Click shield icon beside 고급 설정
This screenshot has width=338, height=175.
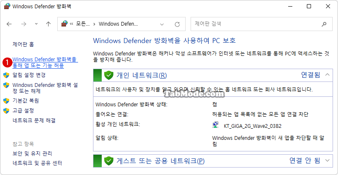[x=6, y=110]
